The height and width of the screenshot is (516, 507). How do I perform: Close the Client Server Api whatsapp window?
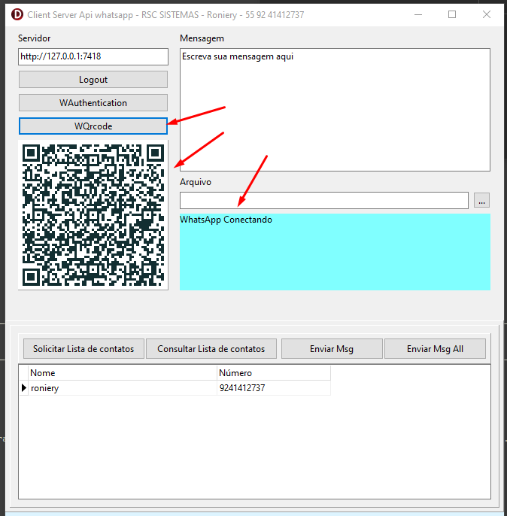pyautogui.click(x=487, y=14)
